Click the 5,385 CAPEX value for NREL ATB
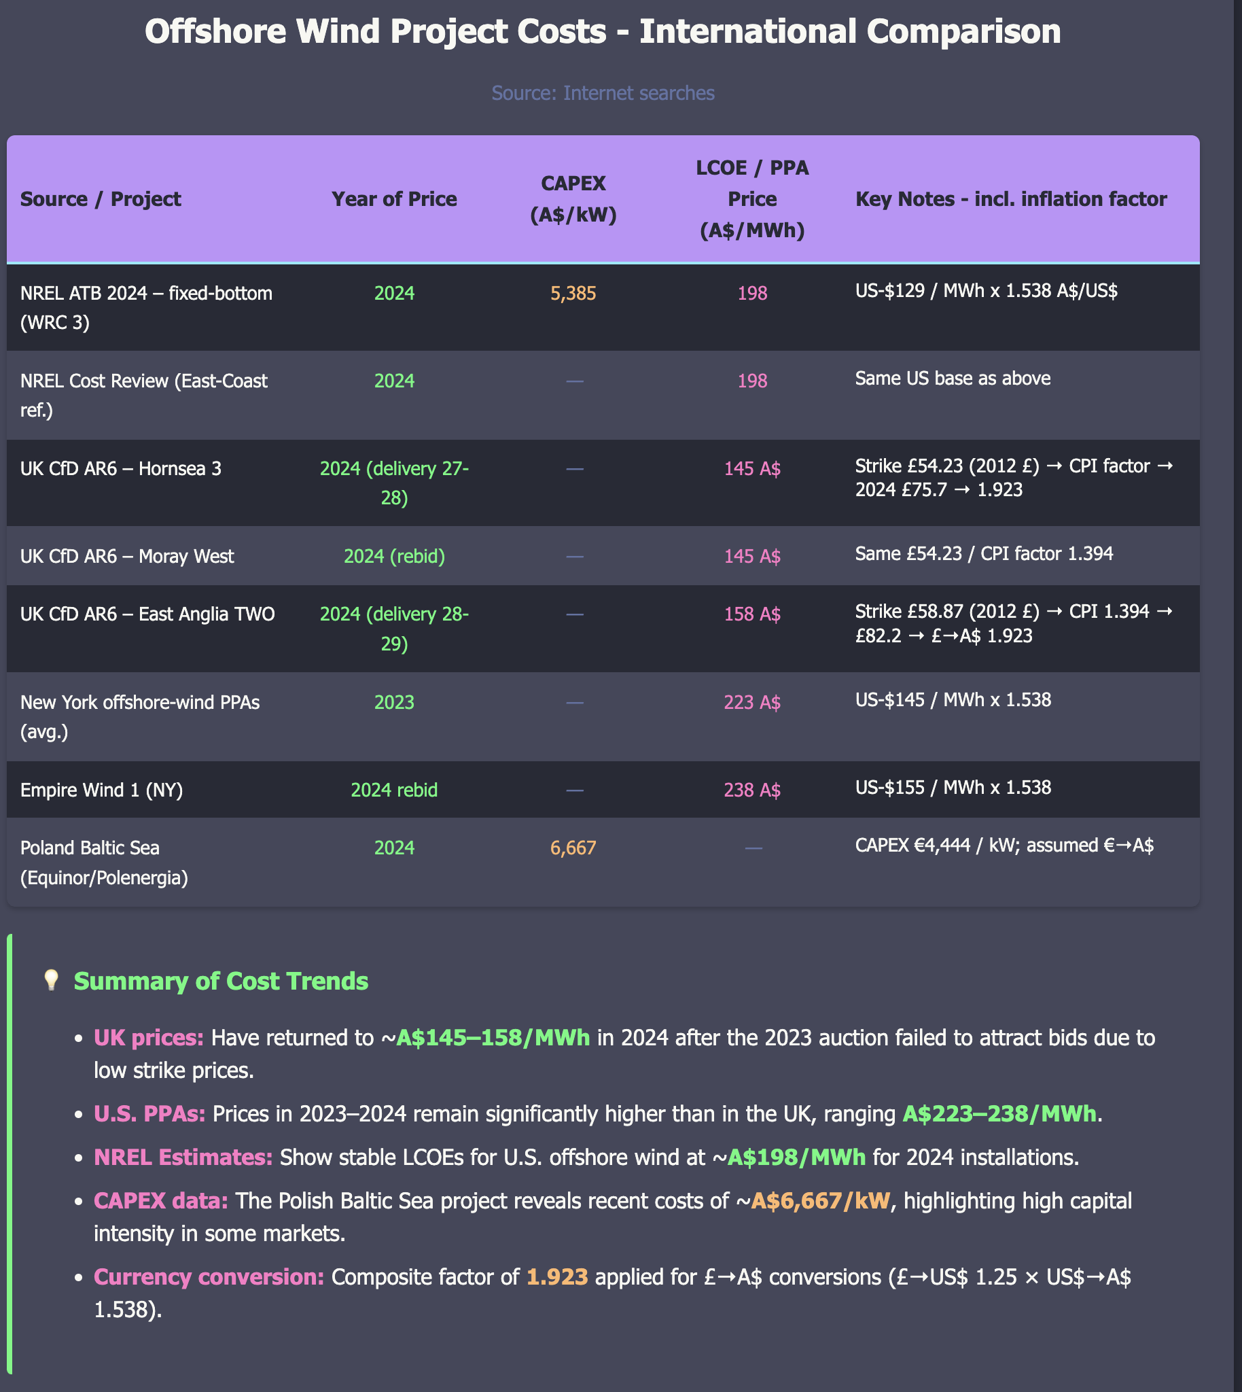 [573, 294]
